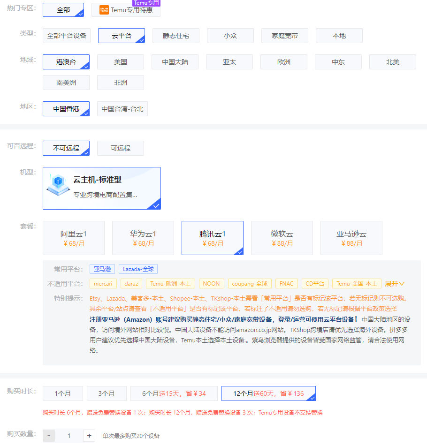Switch region to 亚太

click(x=229, y=62)
